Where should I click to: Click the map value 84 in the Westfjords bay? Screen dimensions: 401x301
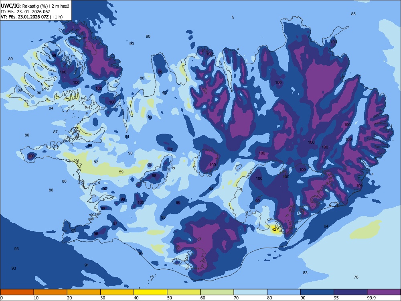[51, 108]
